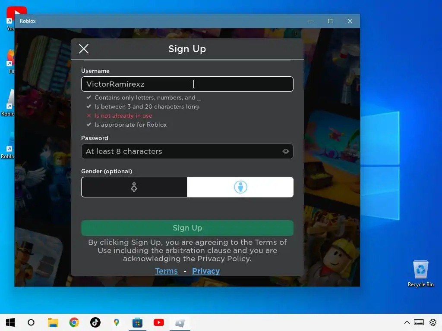
Task: Open the Privacy link
Action: click(206, 271)
